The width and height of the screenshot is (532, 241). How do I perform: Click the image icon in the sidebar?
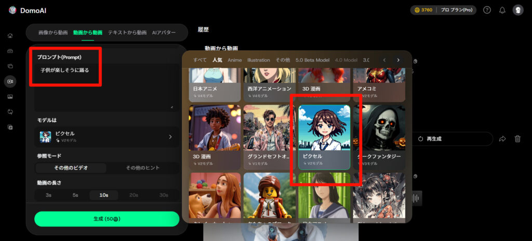point(10,97)
